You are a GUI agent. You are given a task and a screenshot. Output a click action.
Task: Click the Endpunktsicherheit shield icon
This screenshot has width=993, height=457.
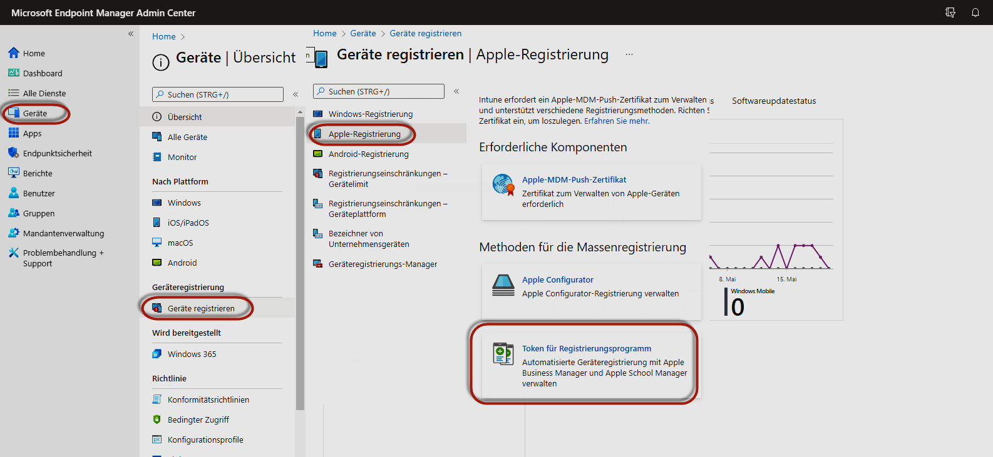13,153
